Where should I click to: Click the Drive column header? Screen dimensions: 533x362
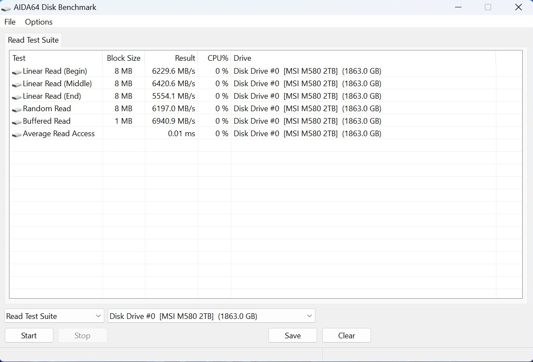(363, 58)
